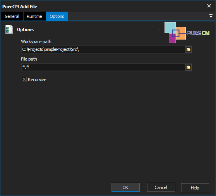Click inside the File path field
This screenshot has width=216, height=196.
(103, 67)
